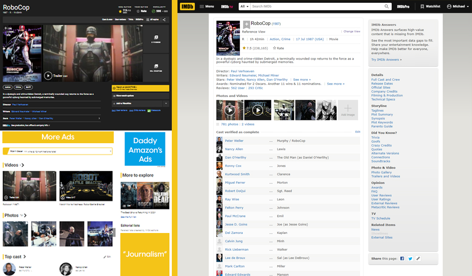The height and width of the screenshot is (276, 472).
Task: Copy the page share link icon
Action: coord(417,259)
